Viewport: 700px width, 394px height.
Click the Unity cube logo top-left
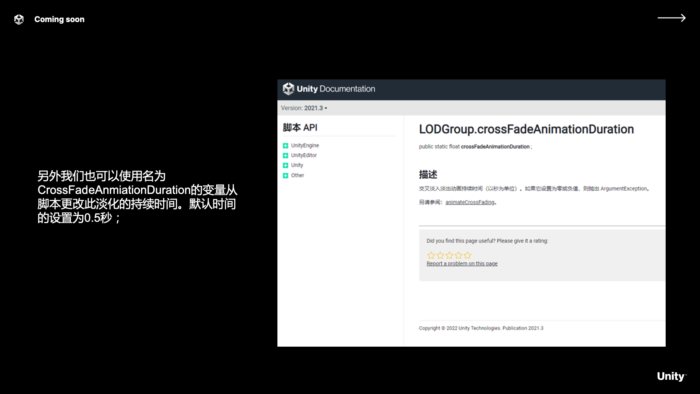coord(19,19)
